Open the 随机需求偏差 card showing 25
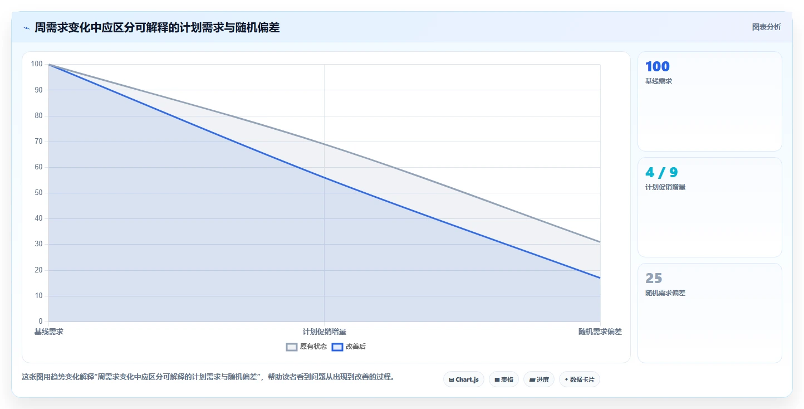Image resolution: width=804 pixels, height=409 pixels. click(x=709, y=313)
